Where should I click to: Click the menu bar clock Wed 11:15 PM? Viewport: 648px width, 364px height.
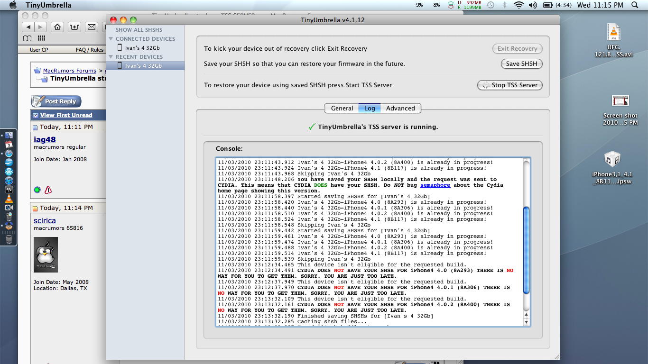600,5
